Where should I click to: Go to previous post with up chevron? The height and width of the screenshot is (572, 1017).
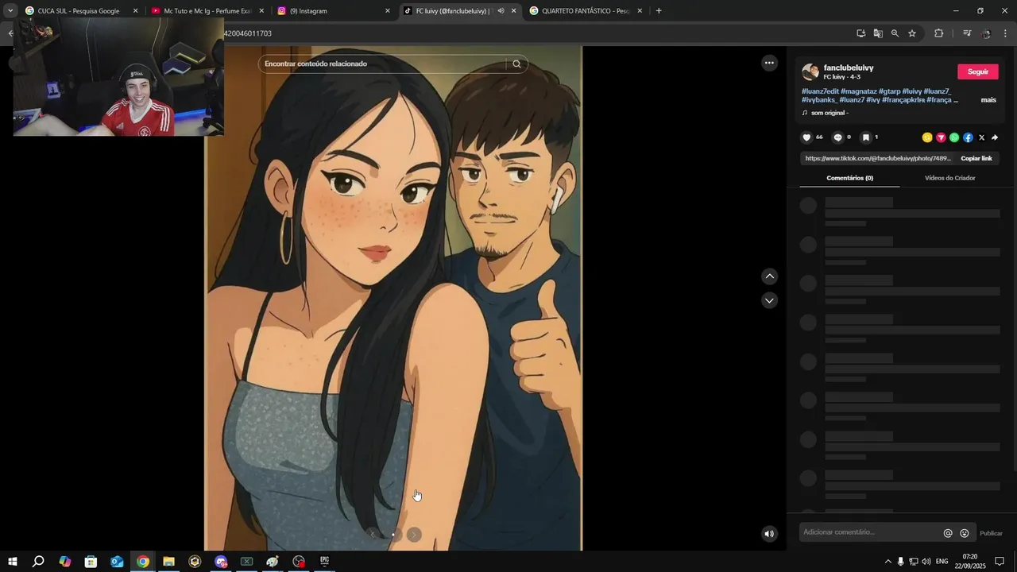[769, 276]
